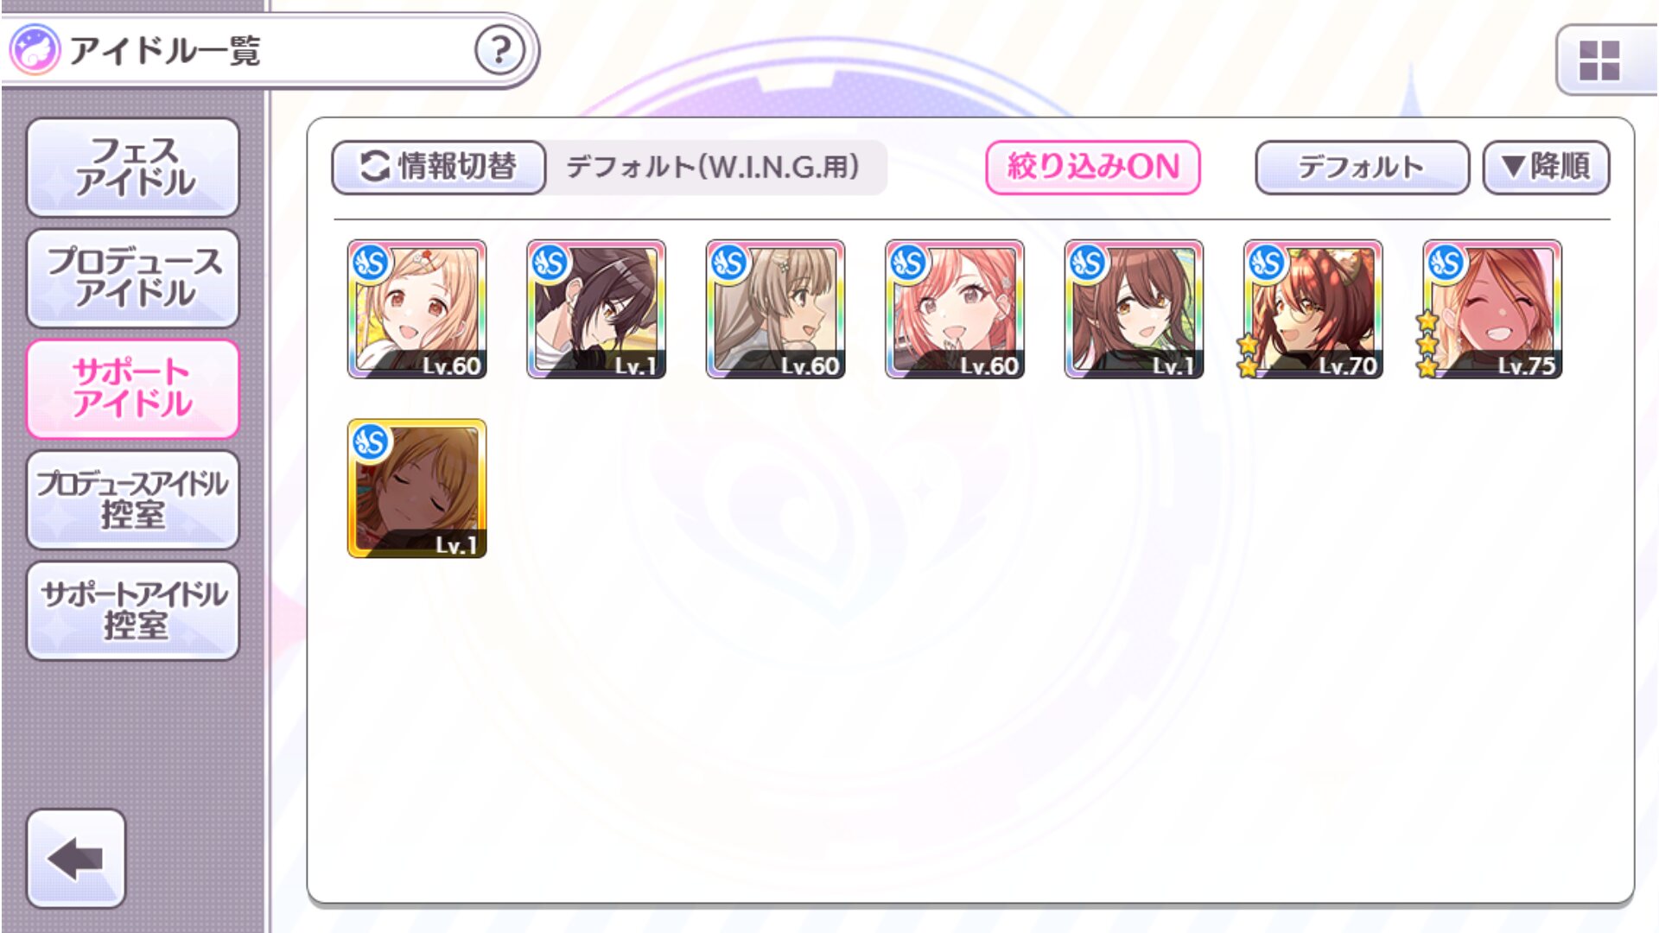Image resolution: width=1659 pixels, height=933 pixels.
Task: Switch info display with 情報切替
Action: click(x=439, y=167)
